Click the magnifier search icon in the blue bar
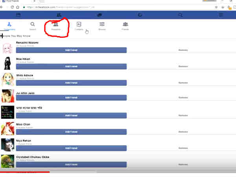This screenshot has height=177, width=236. (181, 15)
